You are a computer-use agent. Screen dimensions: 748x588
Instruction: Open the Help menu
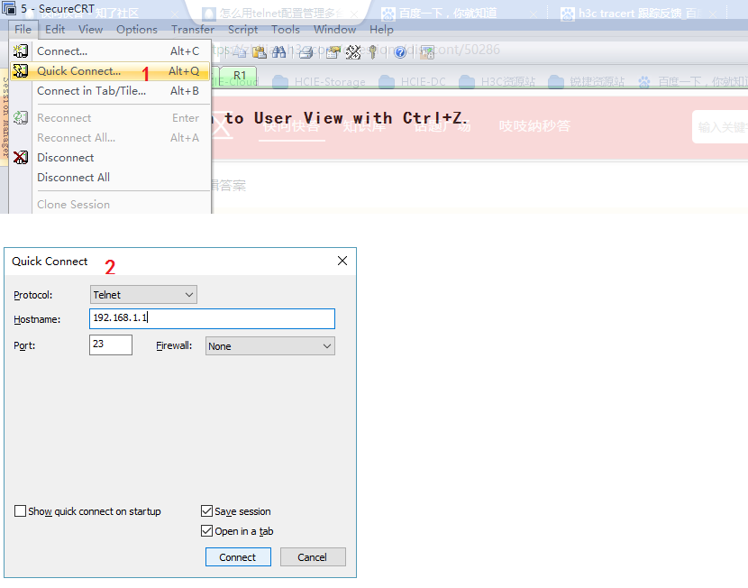click(x=381, y=30)
